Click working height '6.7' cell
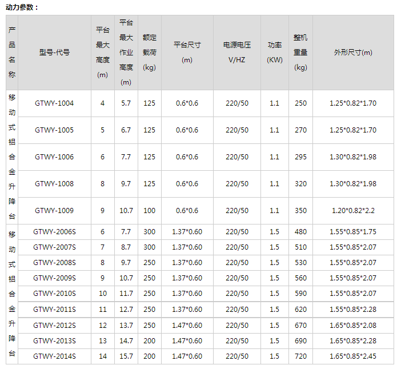 126,130
